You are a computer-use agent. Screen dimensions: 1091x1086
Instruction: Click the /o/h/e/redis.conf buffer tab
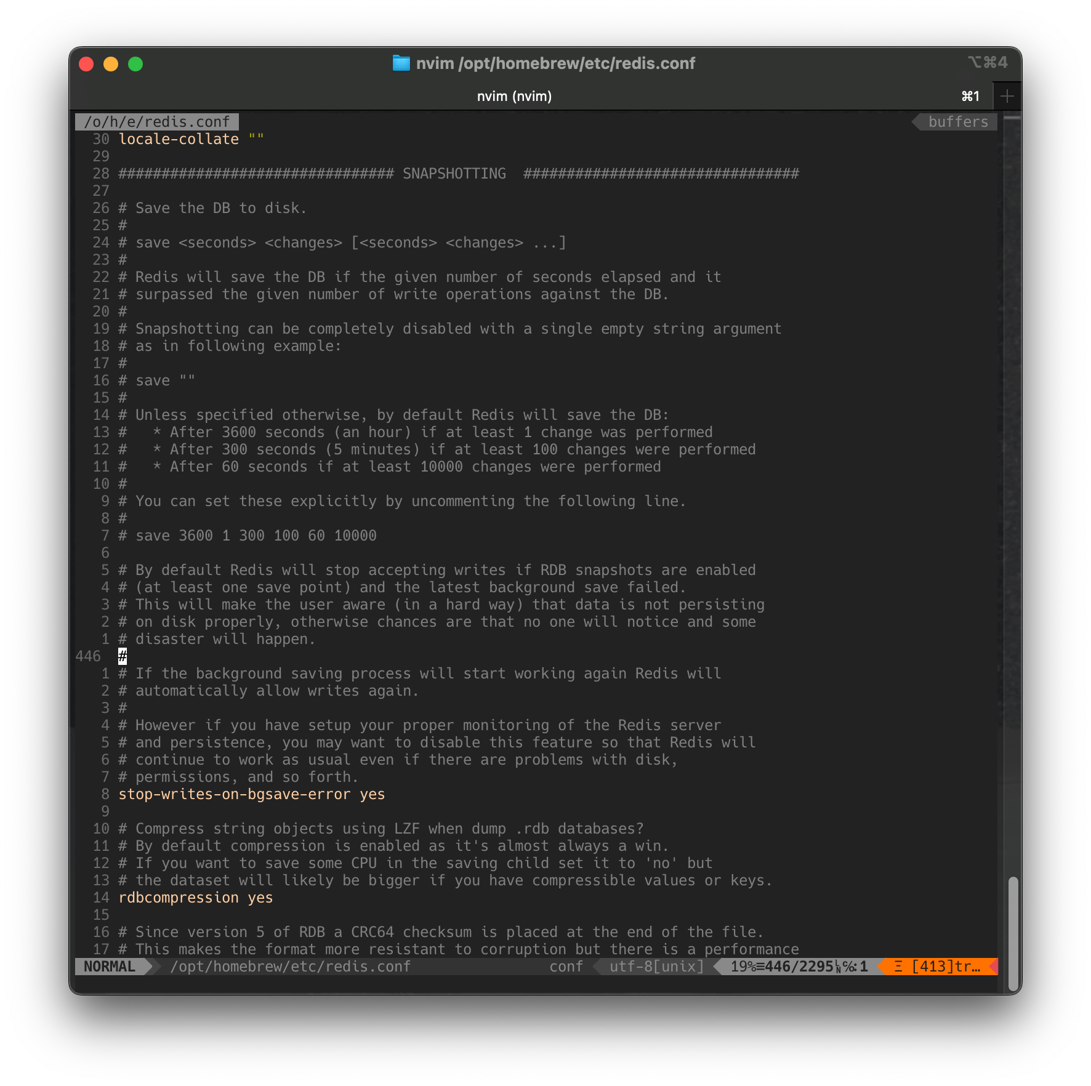coord(157,122)
